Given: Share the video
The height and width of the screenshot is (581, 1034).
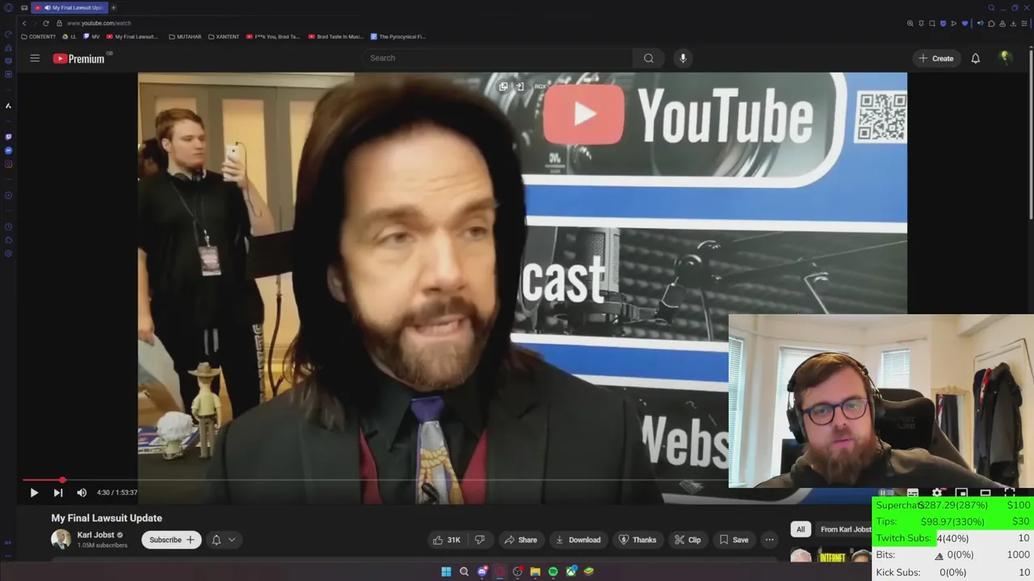Looking at the screenshot, I should [520, 540].
